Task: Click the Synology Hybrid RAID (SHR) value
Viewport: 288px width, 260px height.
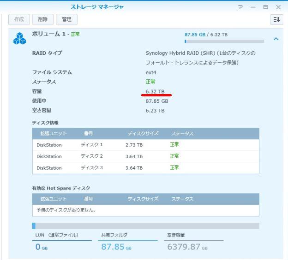Action: pyautogui.click(x=201, y=58)
